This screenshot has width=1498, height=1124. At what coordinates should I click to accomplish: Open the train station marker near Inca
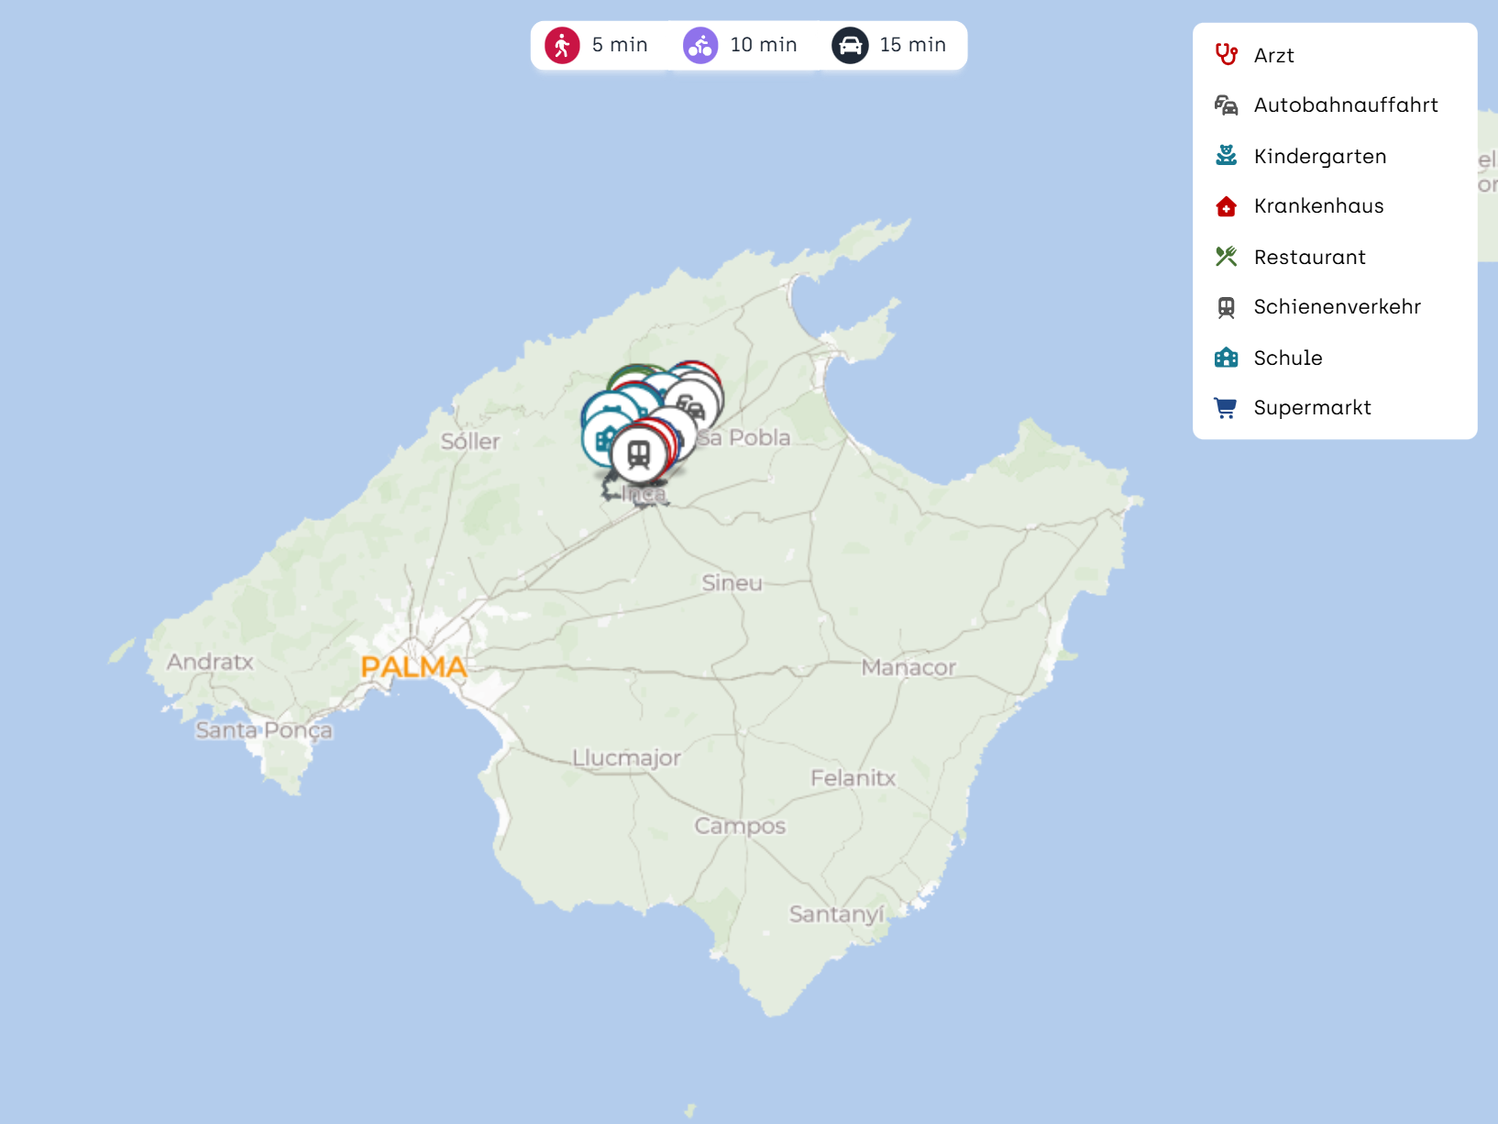(x=639, y=455)
